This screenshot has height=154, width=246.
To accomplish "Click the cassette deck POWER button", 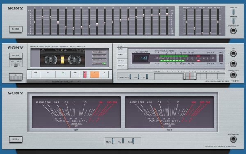I will 16,55.
